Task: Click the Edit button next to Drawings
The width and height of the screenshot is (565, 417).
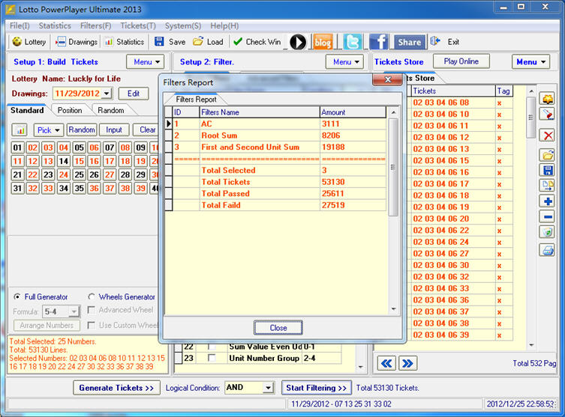Action: pos(134,94)
